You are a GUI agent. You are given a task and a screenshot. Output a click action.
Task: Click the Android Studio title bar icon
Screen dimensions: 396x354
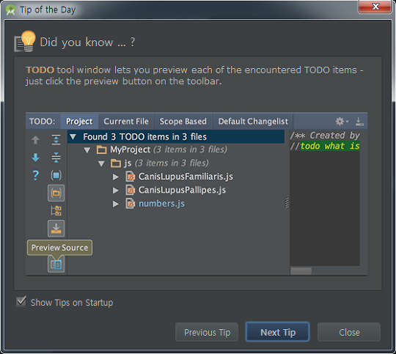(x=10, y=10)
